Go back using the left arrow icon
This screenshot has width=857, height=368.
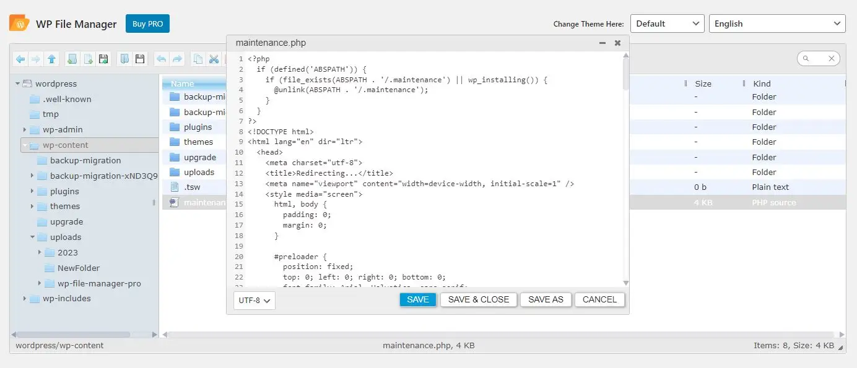pyautogui.click(x=20, y=58)
